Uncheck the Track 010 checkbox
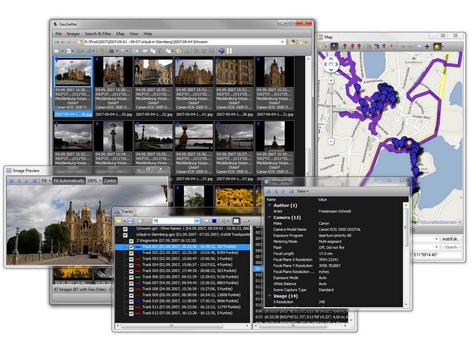Image resolution: width=471 pixels, height=353 pixels. (x=131, y=301)
